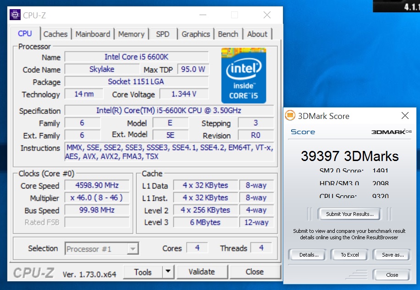Click the Validate button

point(202,272)
